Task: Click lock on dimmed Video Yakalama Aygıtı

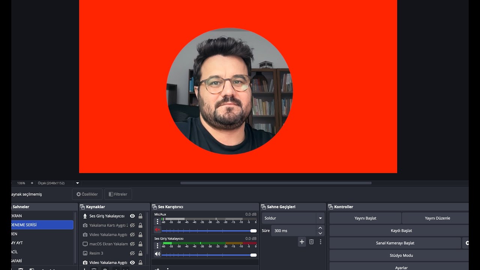Action: point(140,234)
